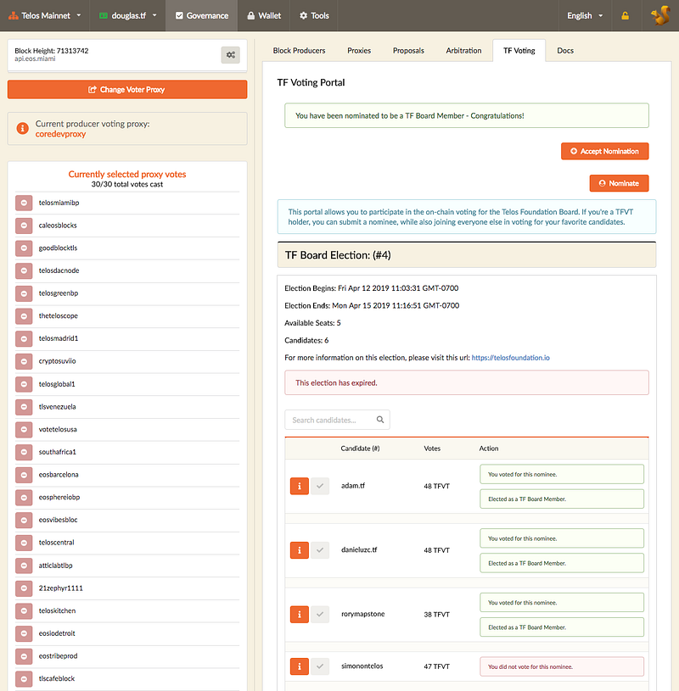Expand the douglas.tf account dropdown
The width and height of the screenshot is (679, 691).
pyautogui.click(x=129, y=15)
